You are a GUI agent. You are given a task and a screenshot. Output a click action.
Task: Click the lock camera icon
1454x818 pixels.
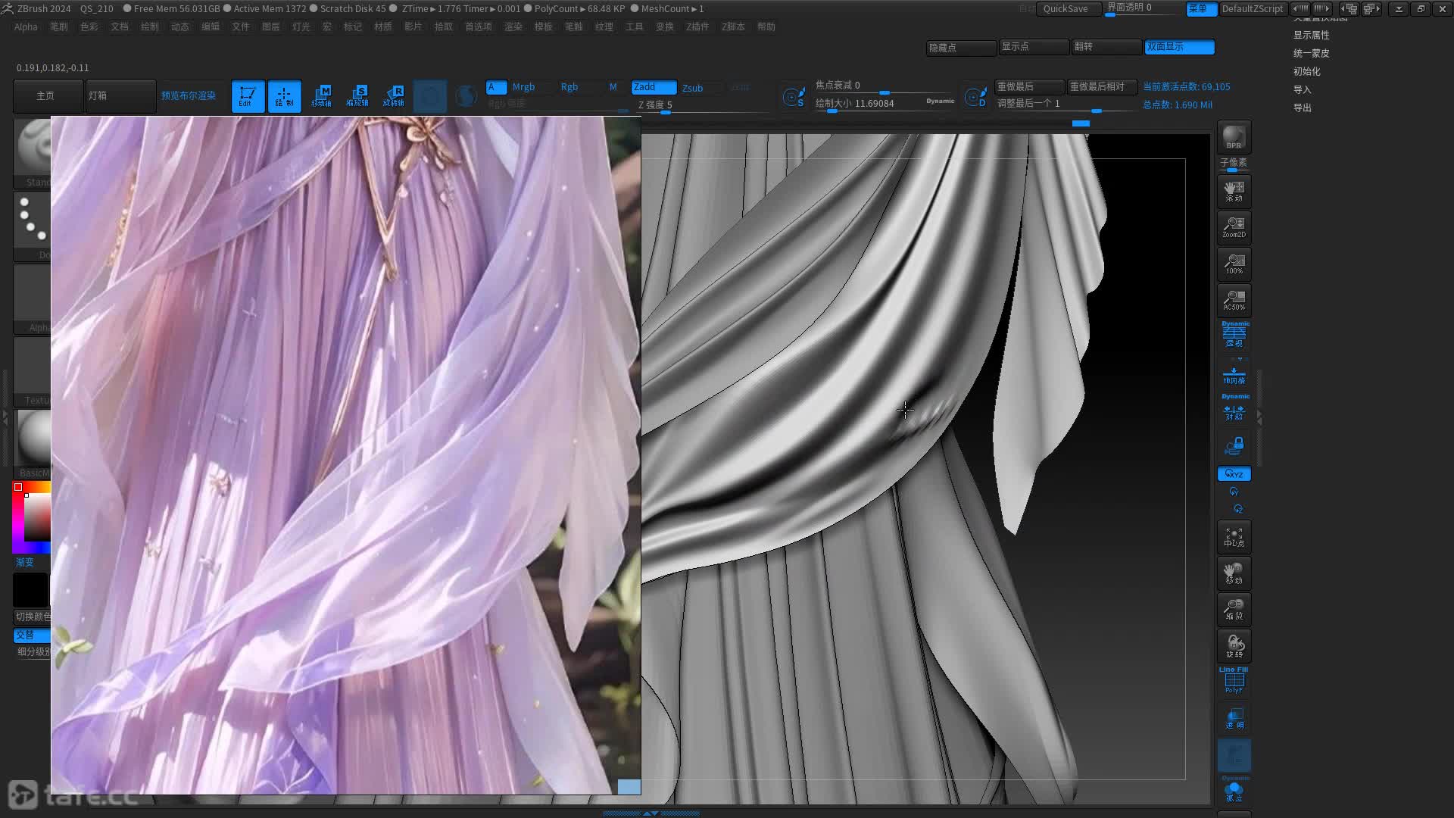coord(1234,445)
